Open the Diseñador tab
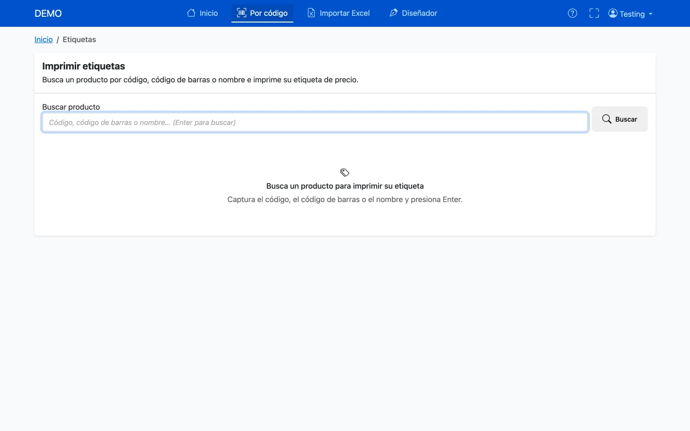This screenshot has width=690, height=431. pos(413,13)
